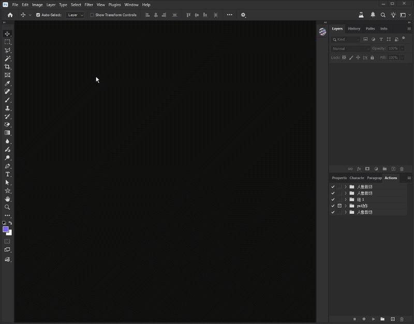Open the Move tool preset picker arrow
This screenshot has height=324, width=414.
pos(30,15)
